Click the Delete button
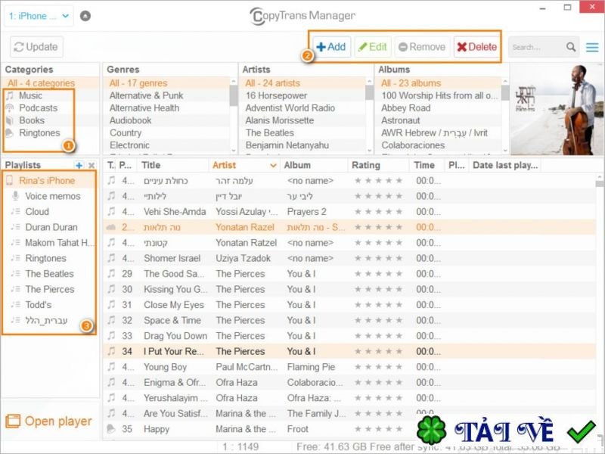This screenshot has height=454, width=605. tap(477, 47)
